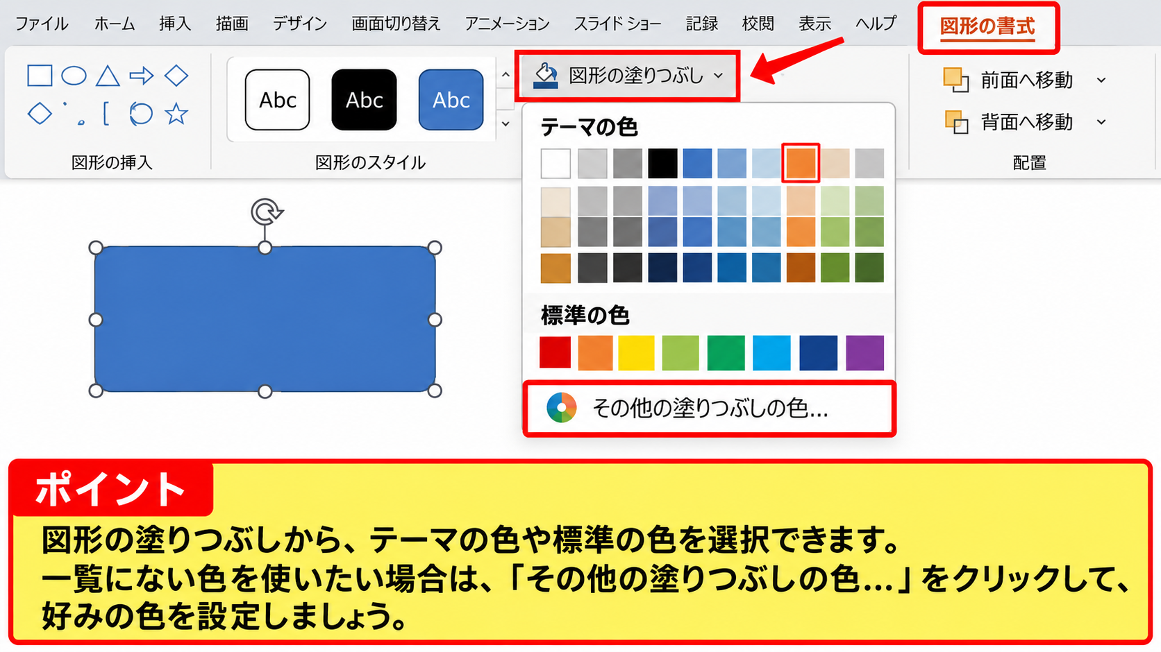Click the top-left resize handle of the rectangle
The width and height of the screenshot is (1161, 652).
pyautogui.click(x=96, y=248)
